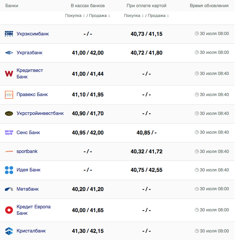
Task: Click the Правекс Банк orange logo
Action: pos(9,95)
